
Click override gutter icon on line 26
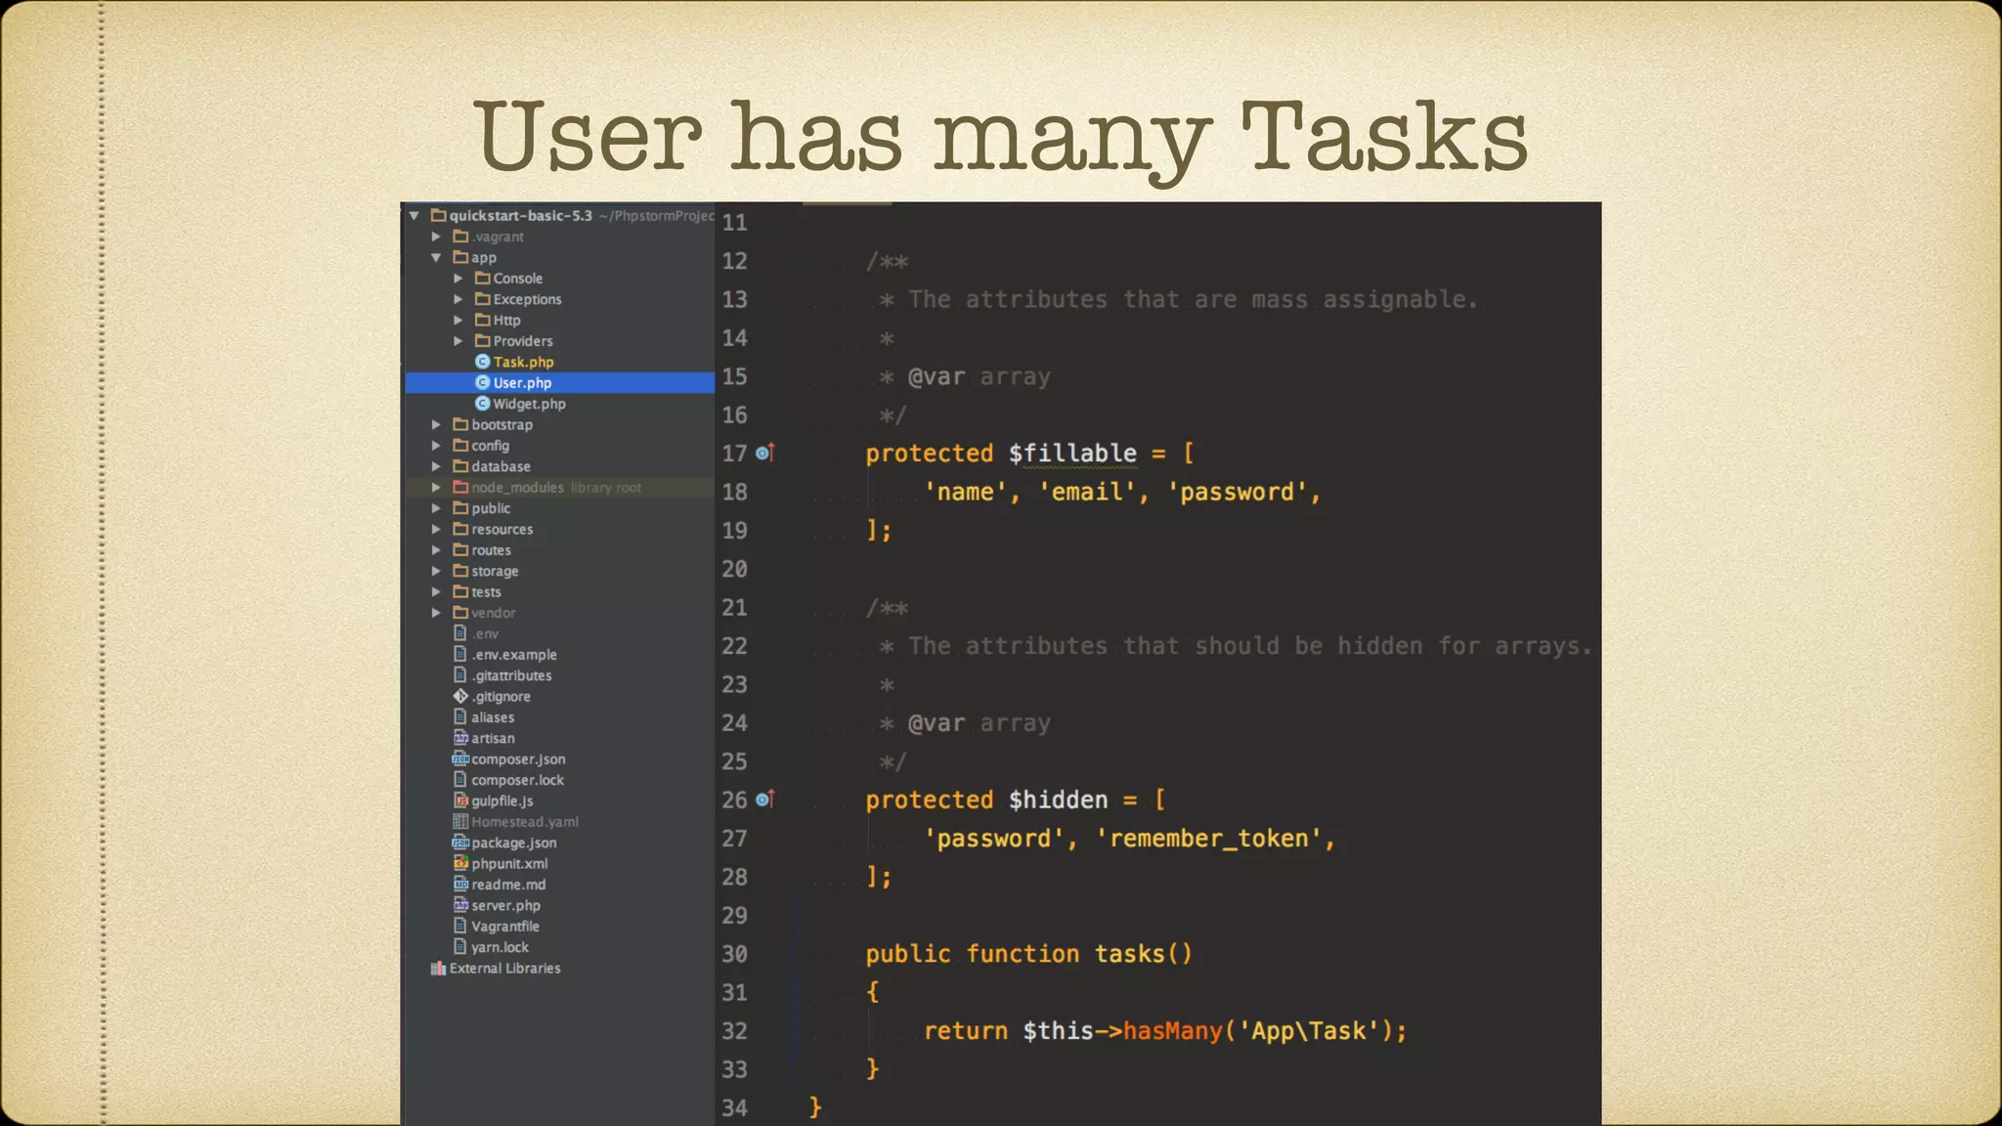765,799
